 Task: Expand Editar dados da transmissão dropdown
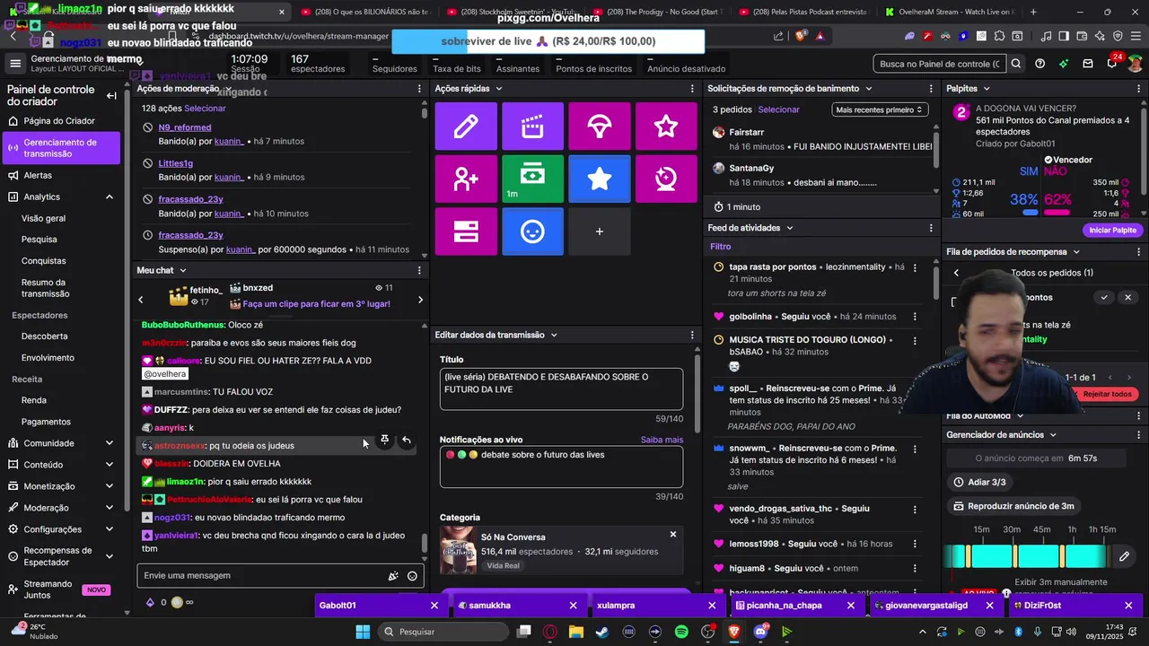coord(554,335)
